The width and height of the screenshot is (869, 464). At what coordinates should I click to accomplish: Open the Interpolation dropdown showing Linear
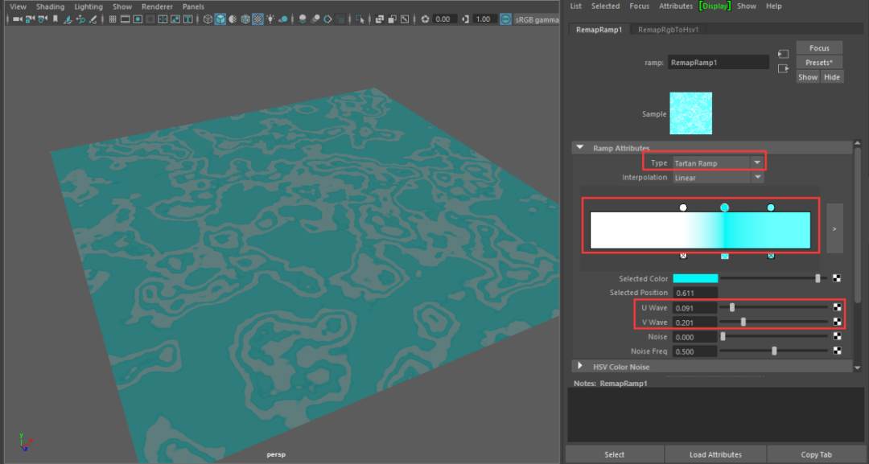coord(719,178)
